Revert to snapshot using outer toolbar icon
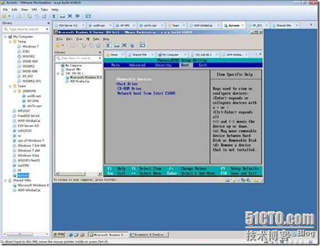The image size is (320, 246). (x=37, y=16)
